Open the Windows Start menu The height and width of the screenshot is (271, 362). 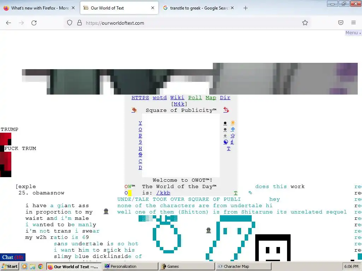(x=10, y=266)
